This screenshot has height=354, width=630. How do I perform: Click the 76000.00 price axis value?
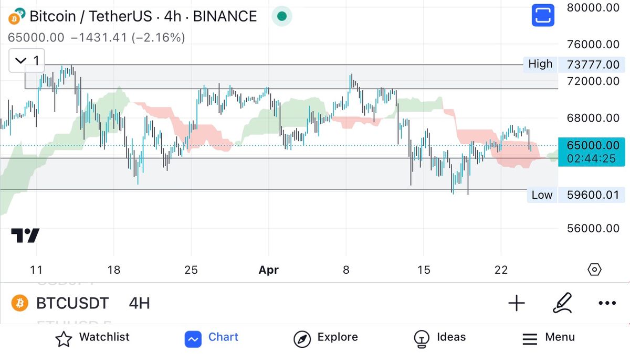[593, 45]
